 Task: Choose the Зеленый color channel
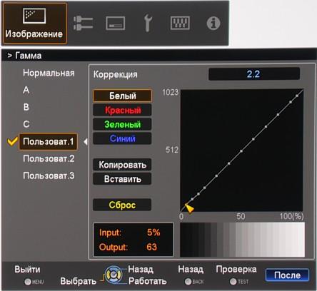pyautogui.click(x=122, y=124)
